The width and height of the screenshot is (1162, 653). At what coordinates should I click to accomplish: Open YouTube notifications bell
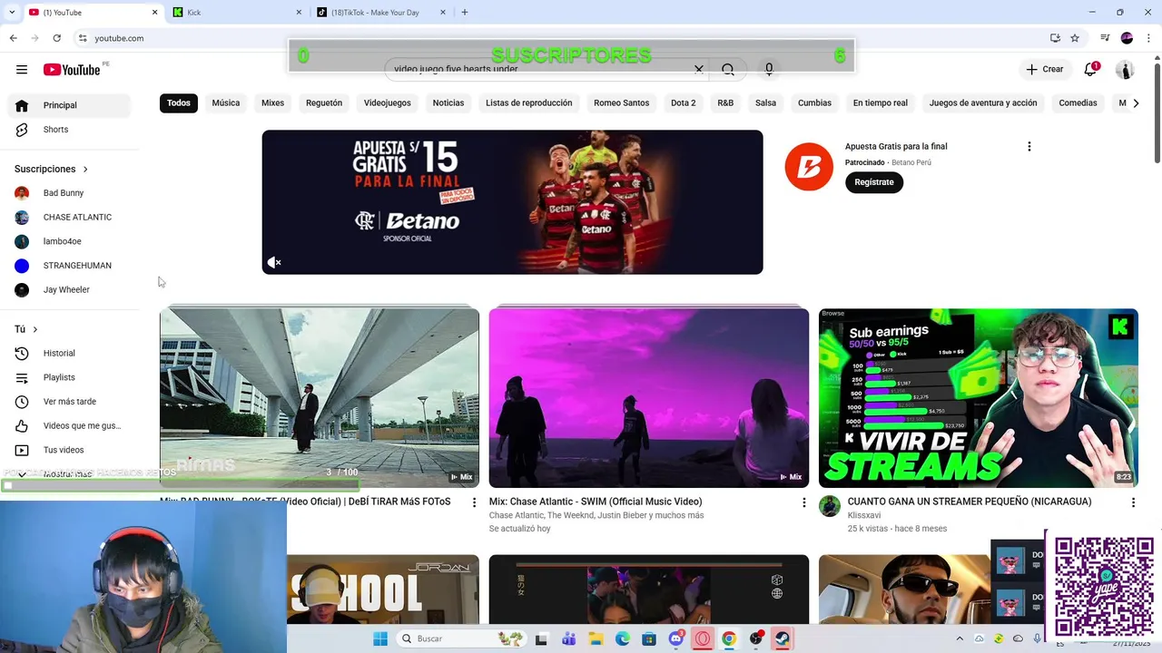[x=1091, y=70]
